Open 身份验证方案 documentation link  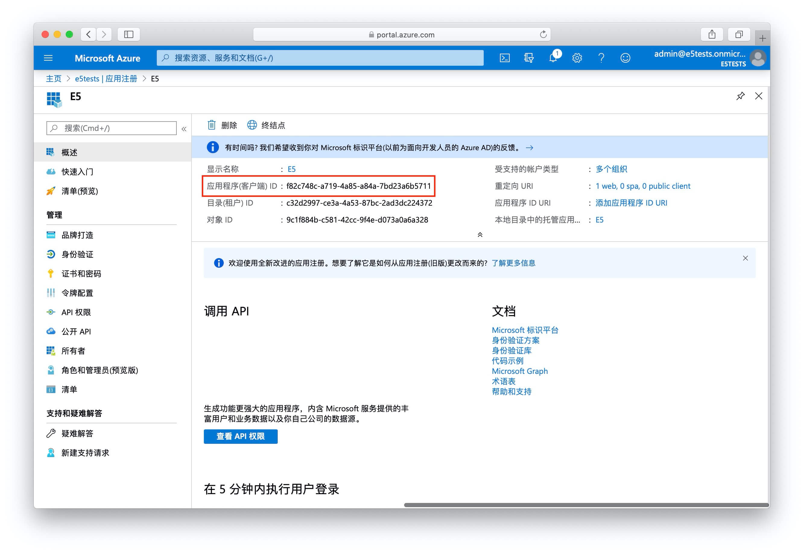click(516, 341)
